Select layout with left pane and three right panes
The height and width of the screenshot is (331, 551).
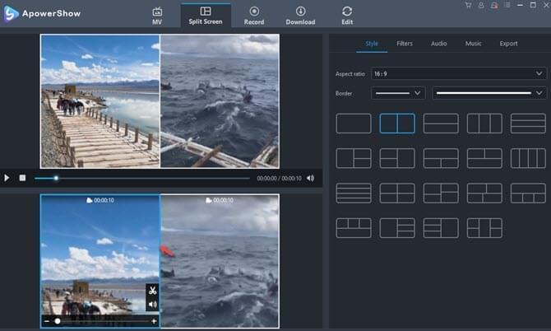(x=397, y=228)
